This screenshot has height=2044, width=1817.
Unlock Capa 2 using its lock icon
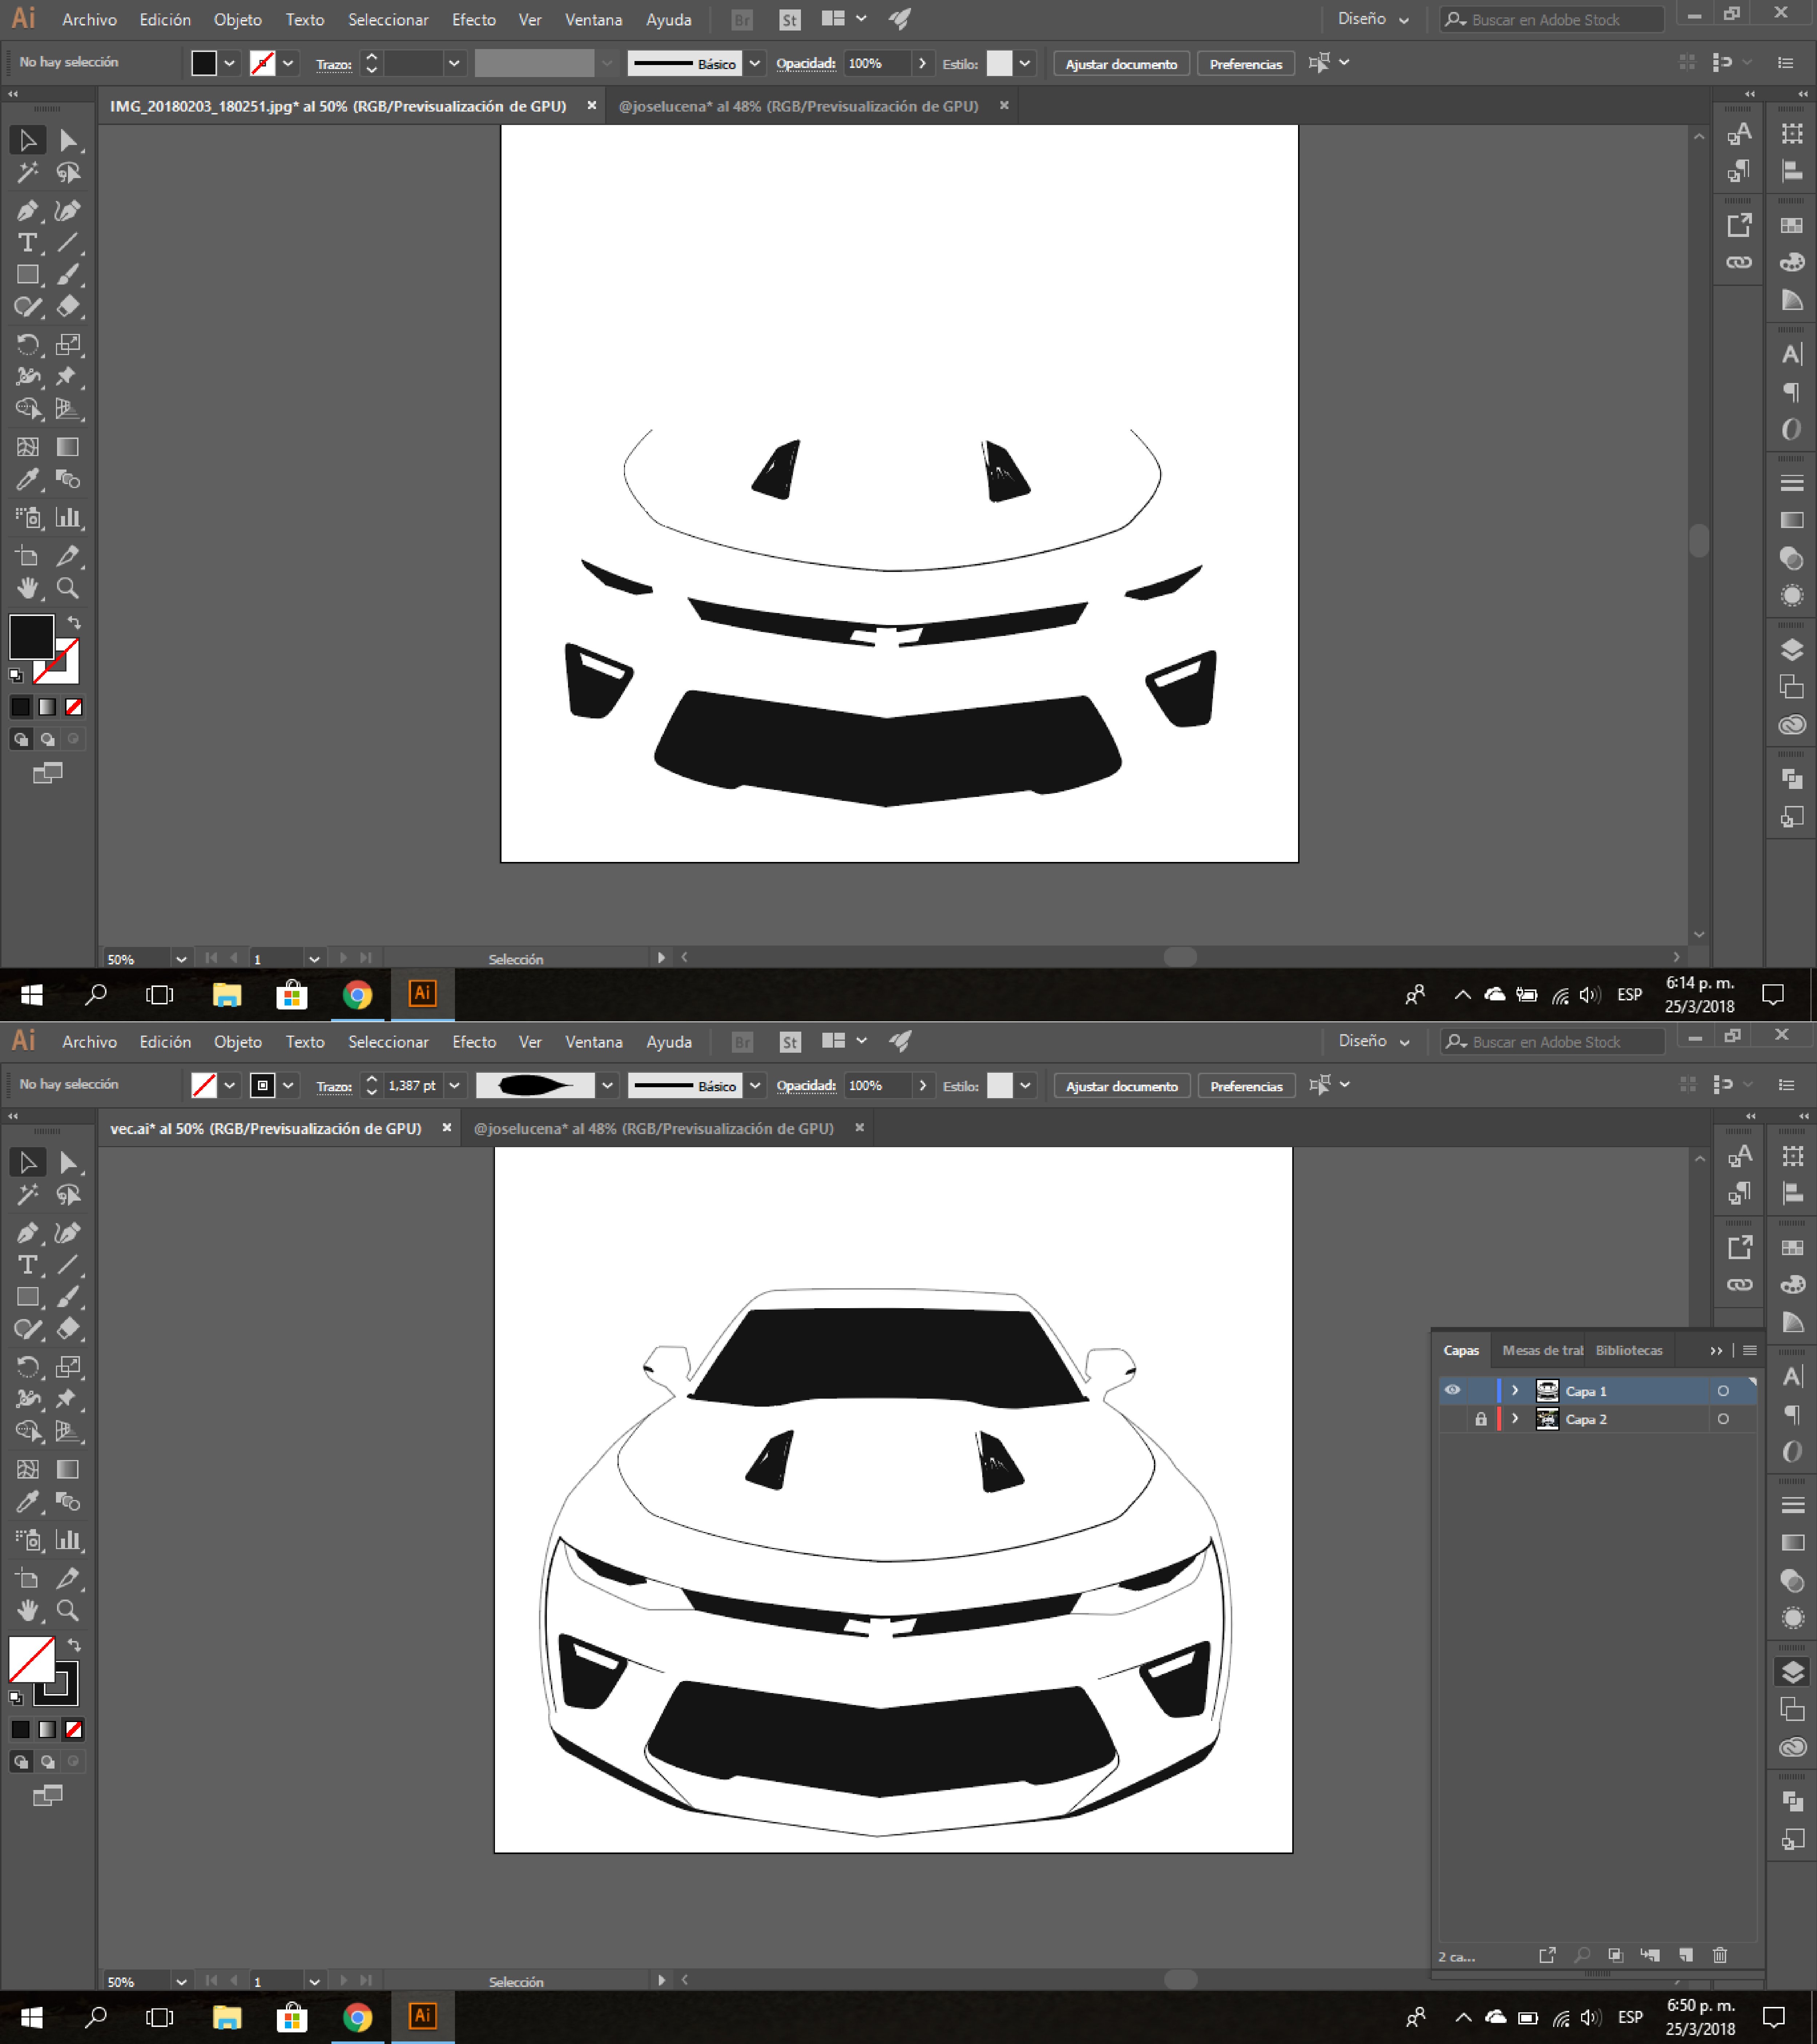pos(1481,1419)
